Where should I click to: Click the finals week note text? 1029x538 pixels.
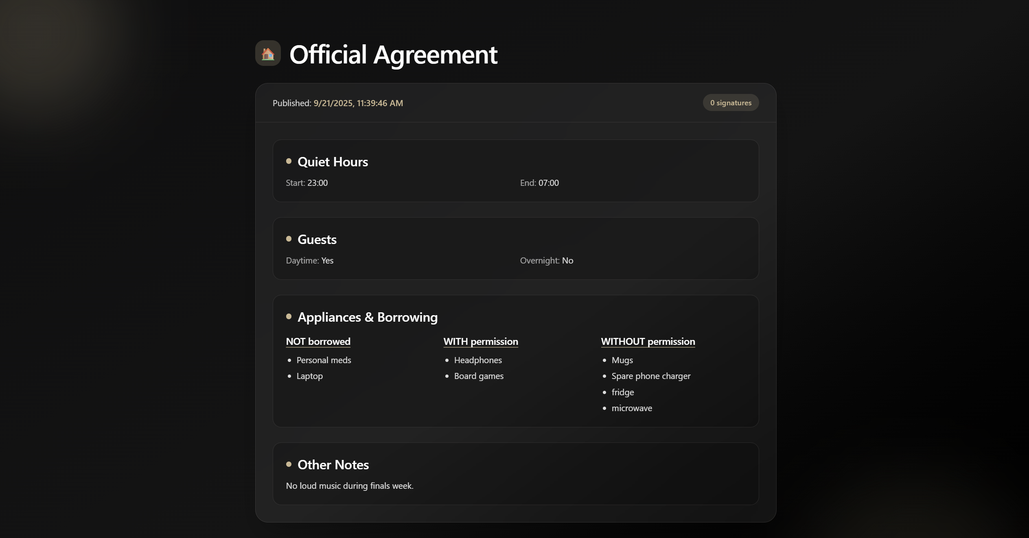pyautogui.click(x=349, y=486)
